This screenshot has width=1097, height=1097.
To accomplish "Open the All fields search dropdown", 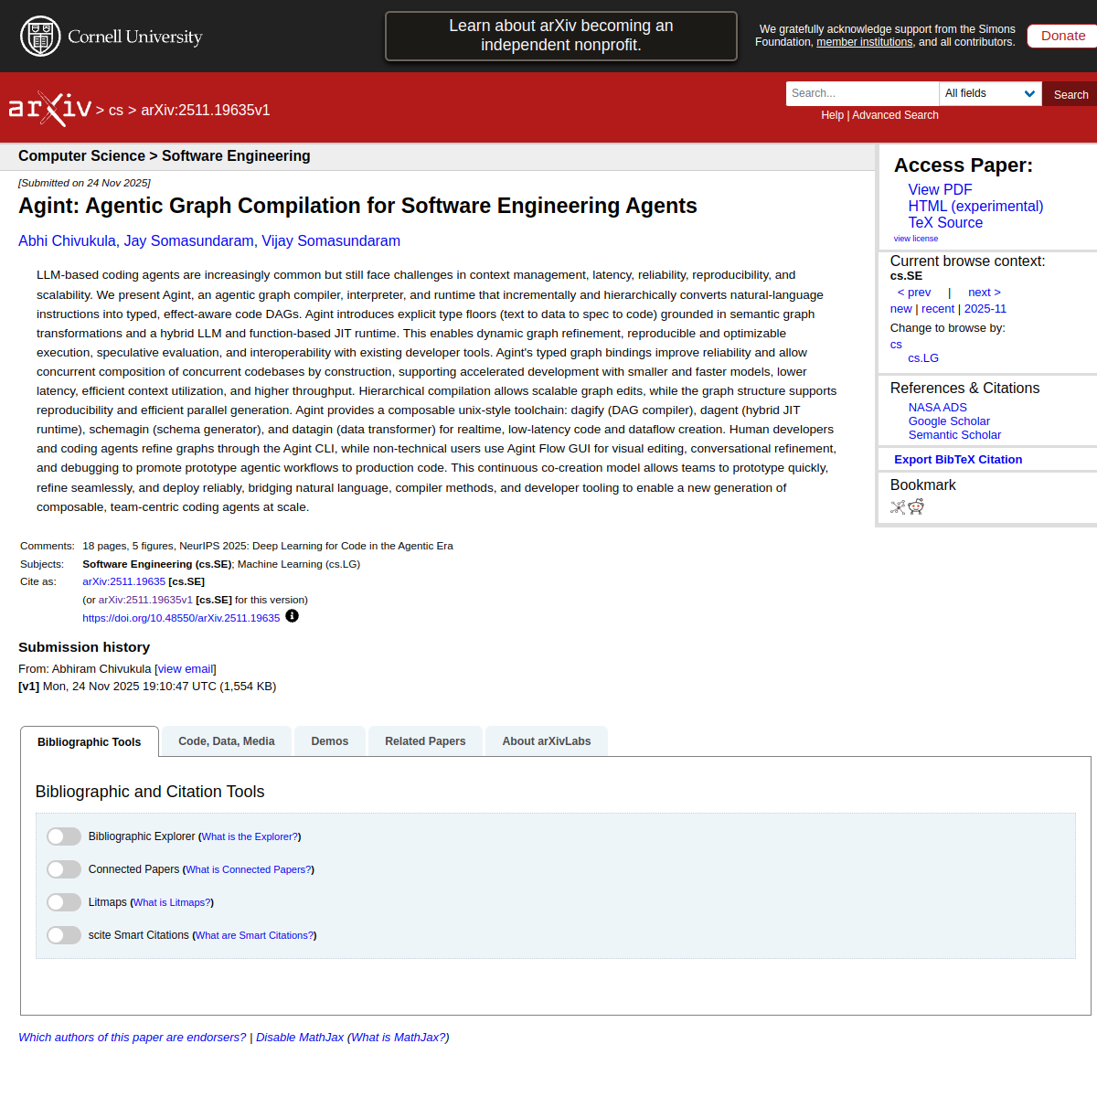I will point(990,93).
